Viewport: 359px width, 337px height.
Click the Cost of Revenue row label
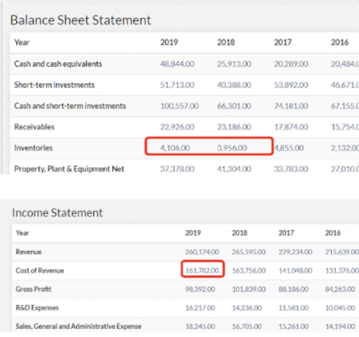[40, 271]
